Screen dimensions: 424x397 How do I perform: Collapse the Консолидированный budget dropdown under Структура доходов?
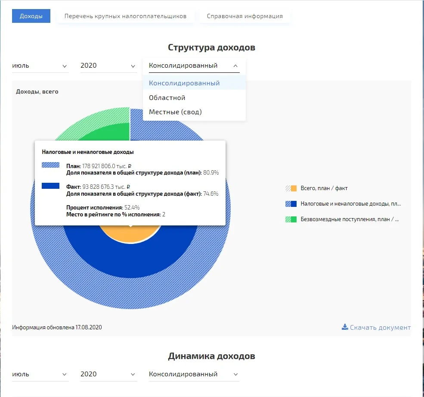click(194, 66)
